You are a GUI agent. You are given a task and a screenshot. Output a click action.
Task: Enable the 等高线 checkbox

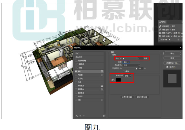(x=77, y=64)
